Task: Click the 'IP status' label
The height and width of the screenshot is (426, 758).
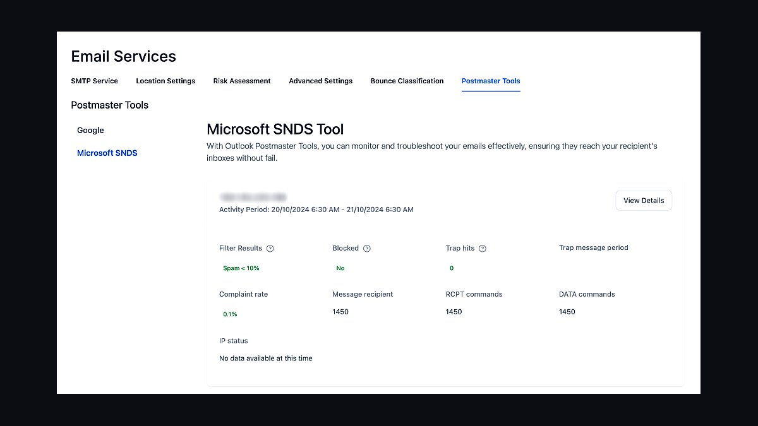Action: tap(234, 341)
